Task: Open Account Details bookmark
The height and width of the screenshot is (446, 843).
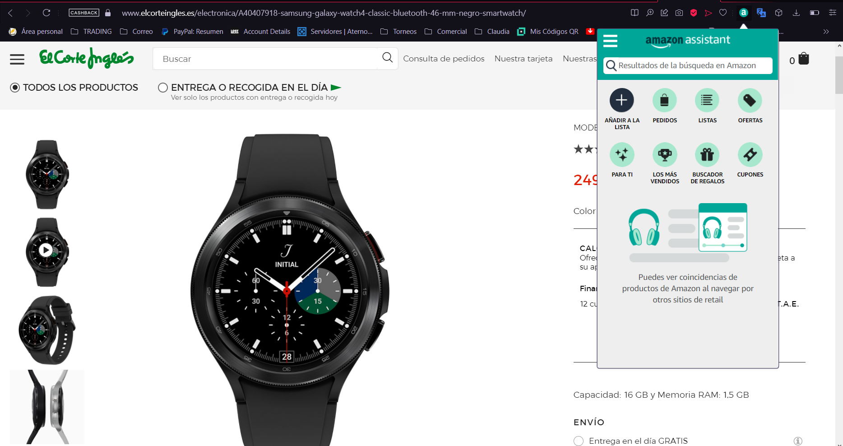Action: (x=260, y=32)
